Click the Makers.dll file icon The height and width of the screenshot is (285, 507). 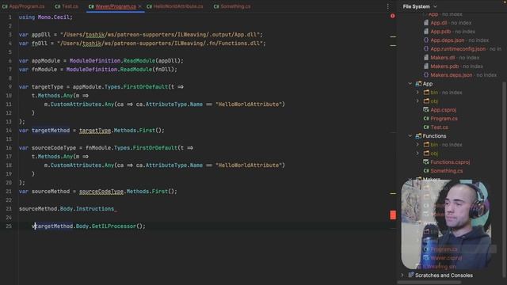[426, 58]
